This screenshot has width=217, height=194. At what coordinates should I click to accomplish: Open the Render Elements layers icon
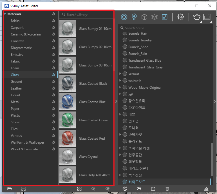pos(155,17)
